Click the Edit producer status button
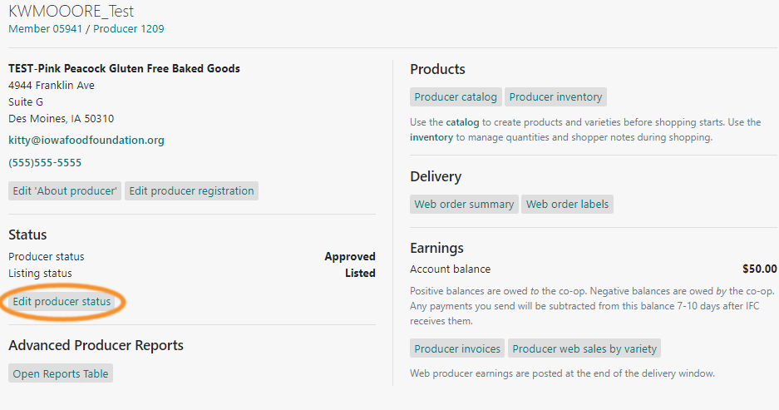Viewport: 779px width, 410px height. pos(62,302)
